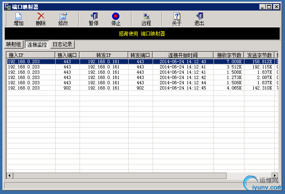Sort by the 转发IP column header

click(104, 55)
